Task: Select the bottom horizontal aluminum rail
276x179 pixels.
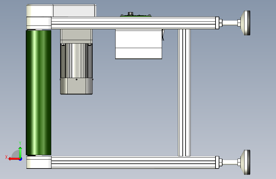Action: pos(133,162)
